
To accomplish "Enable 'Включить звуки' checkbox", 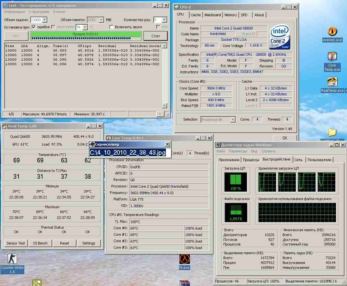I will [x=111, y=27].
